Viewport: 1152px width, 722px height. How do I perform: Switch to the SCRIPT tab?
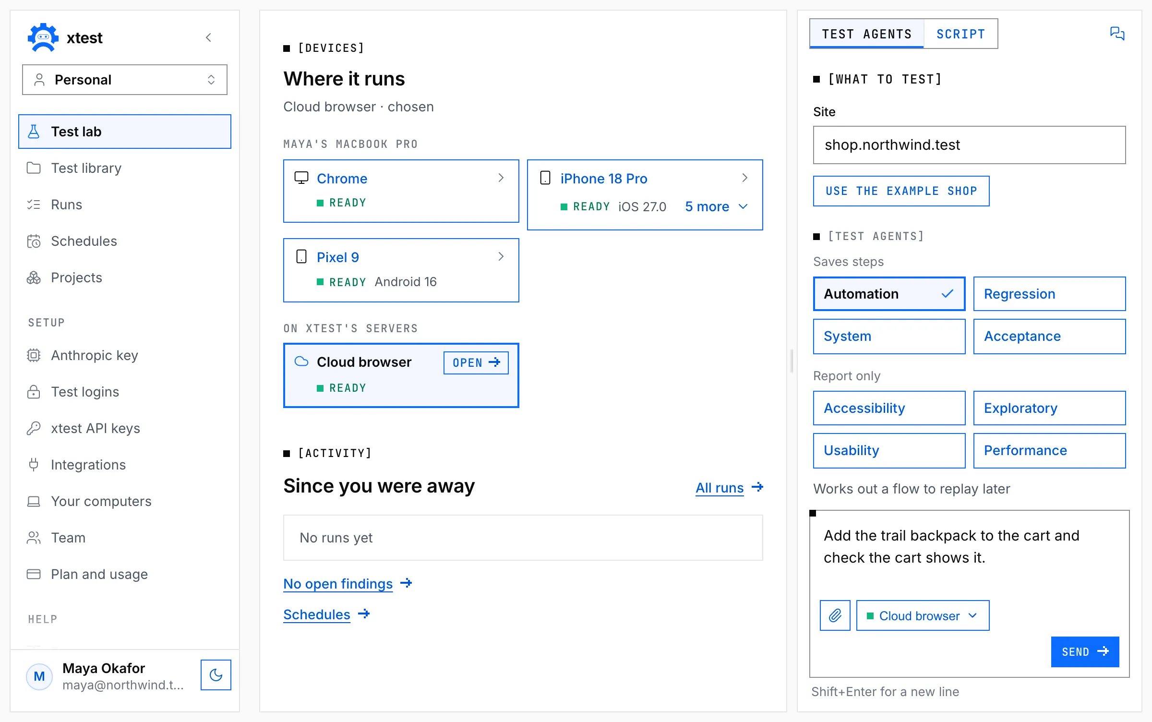pyautogui.click(x=961, y=34)
